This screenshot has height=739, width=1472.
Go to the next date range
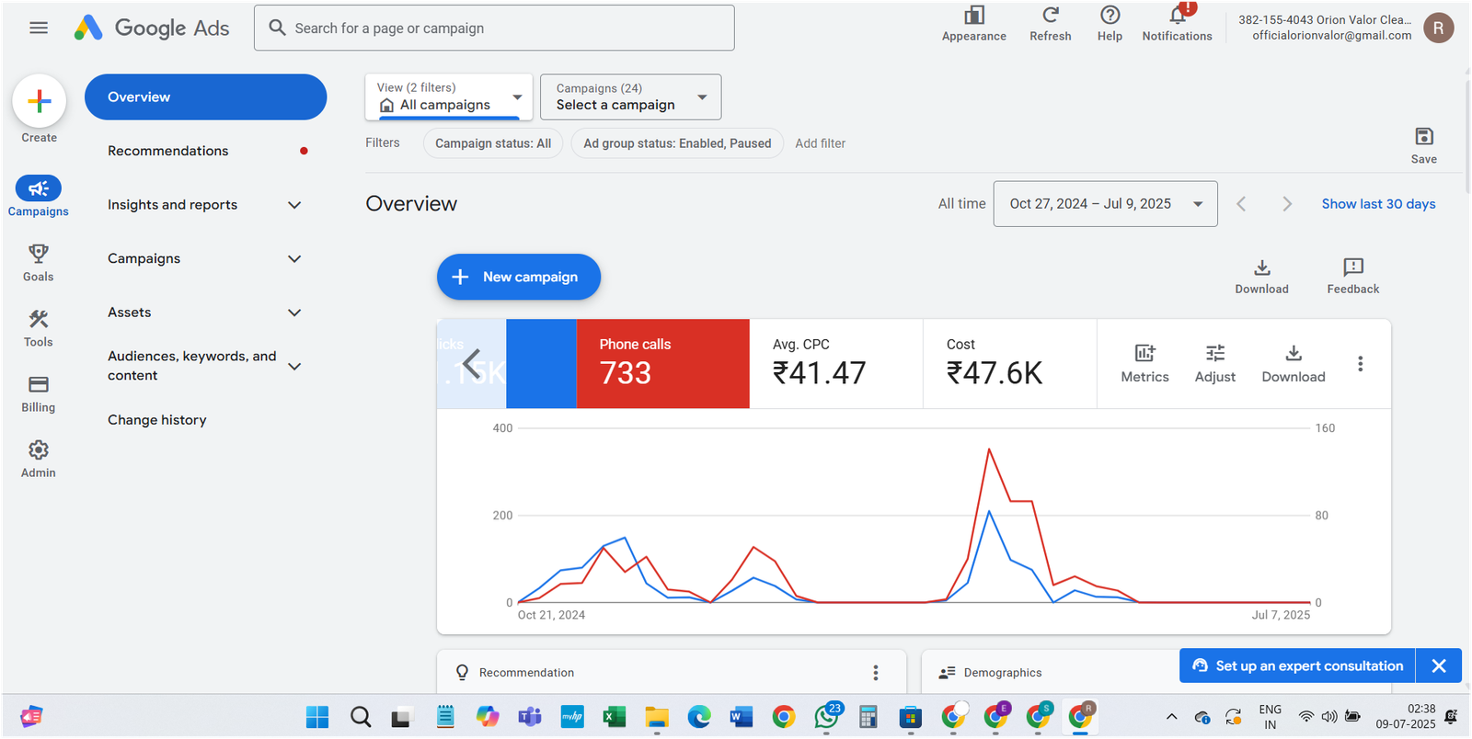pos(1286,204)
